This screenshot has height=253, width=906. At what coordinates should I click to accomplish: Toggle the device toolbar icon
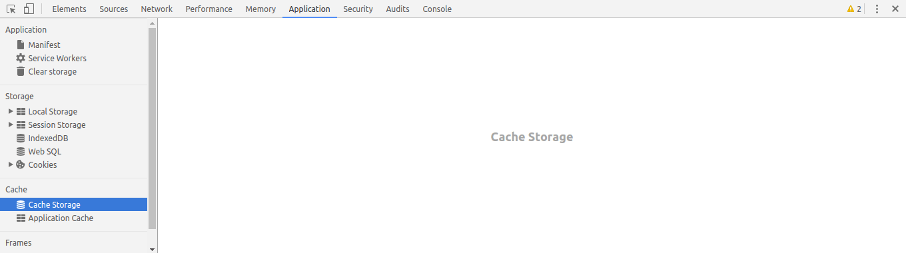point(29,9)
